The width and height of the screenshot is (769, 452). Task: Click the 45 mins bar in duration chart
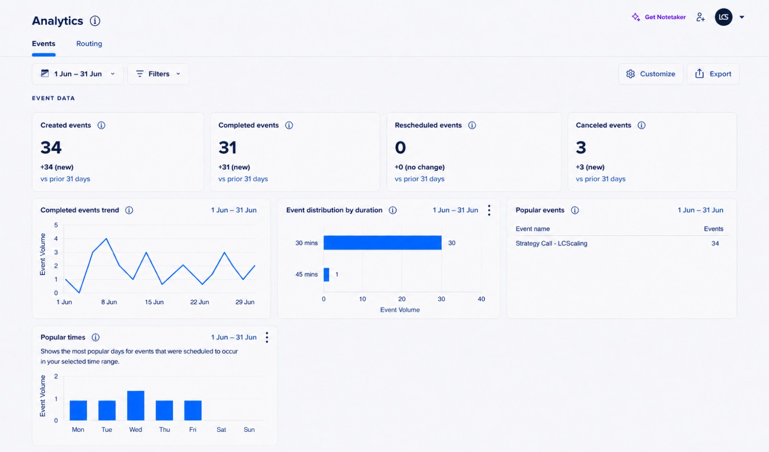point(326,274)
